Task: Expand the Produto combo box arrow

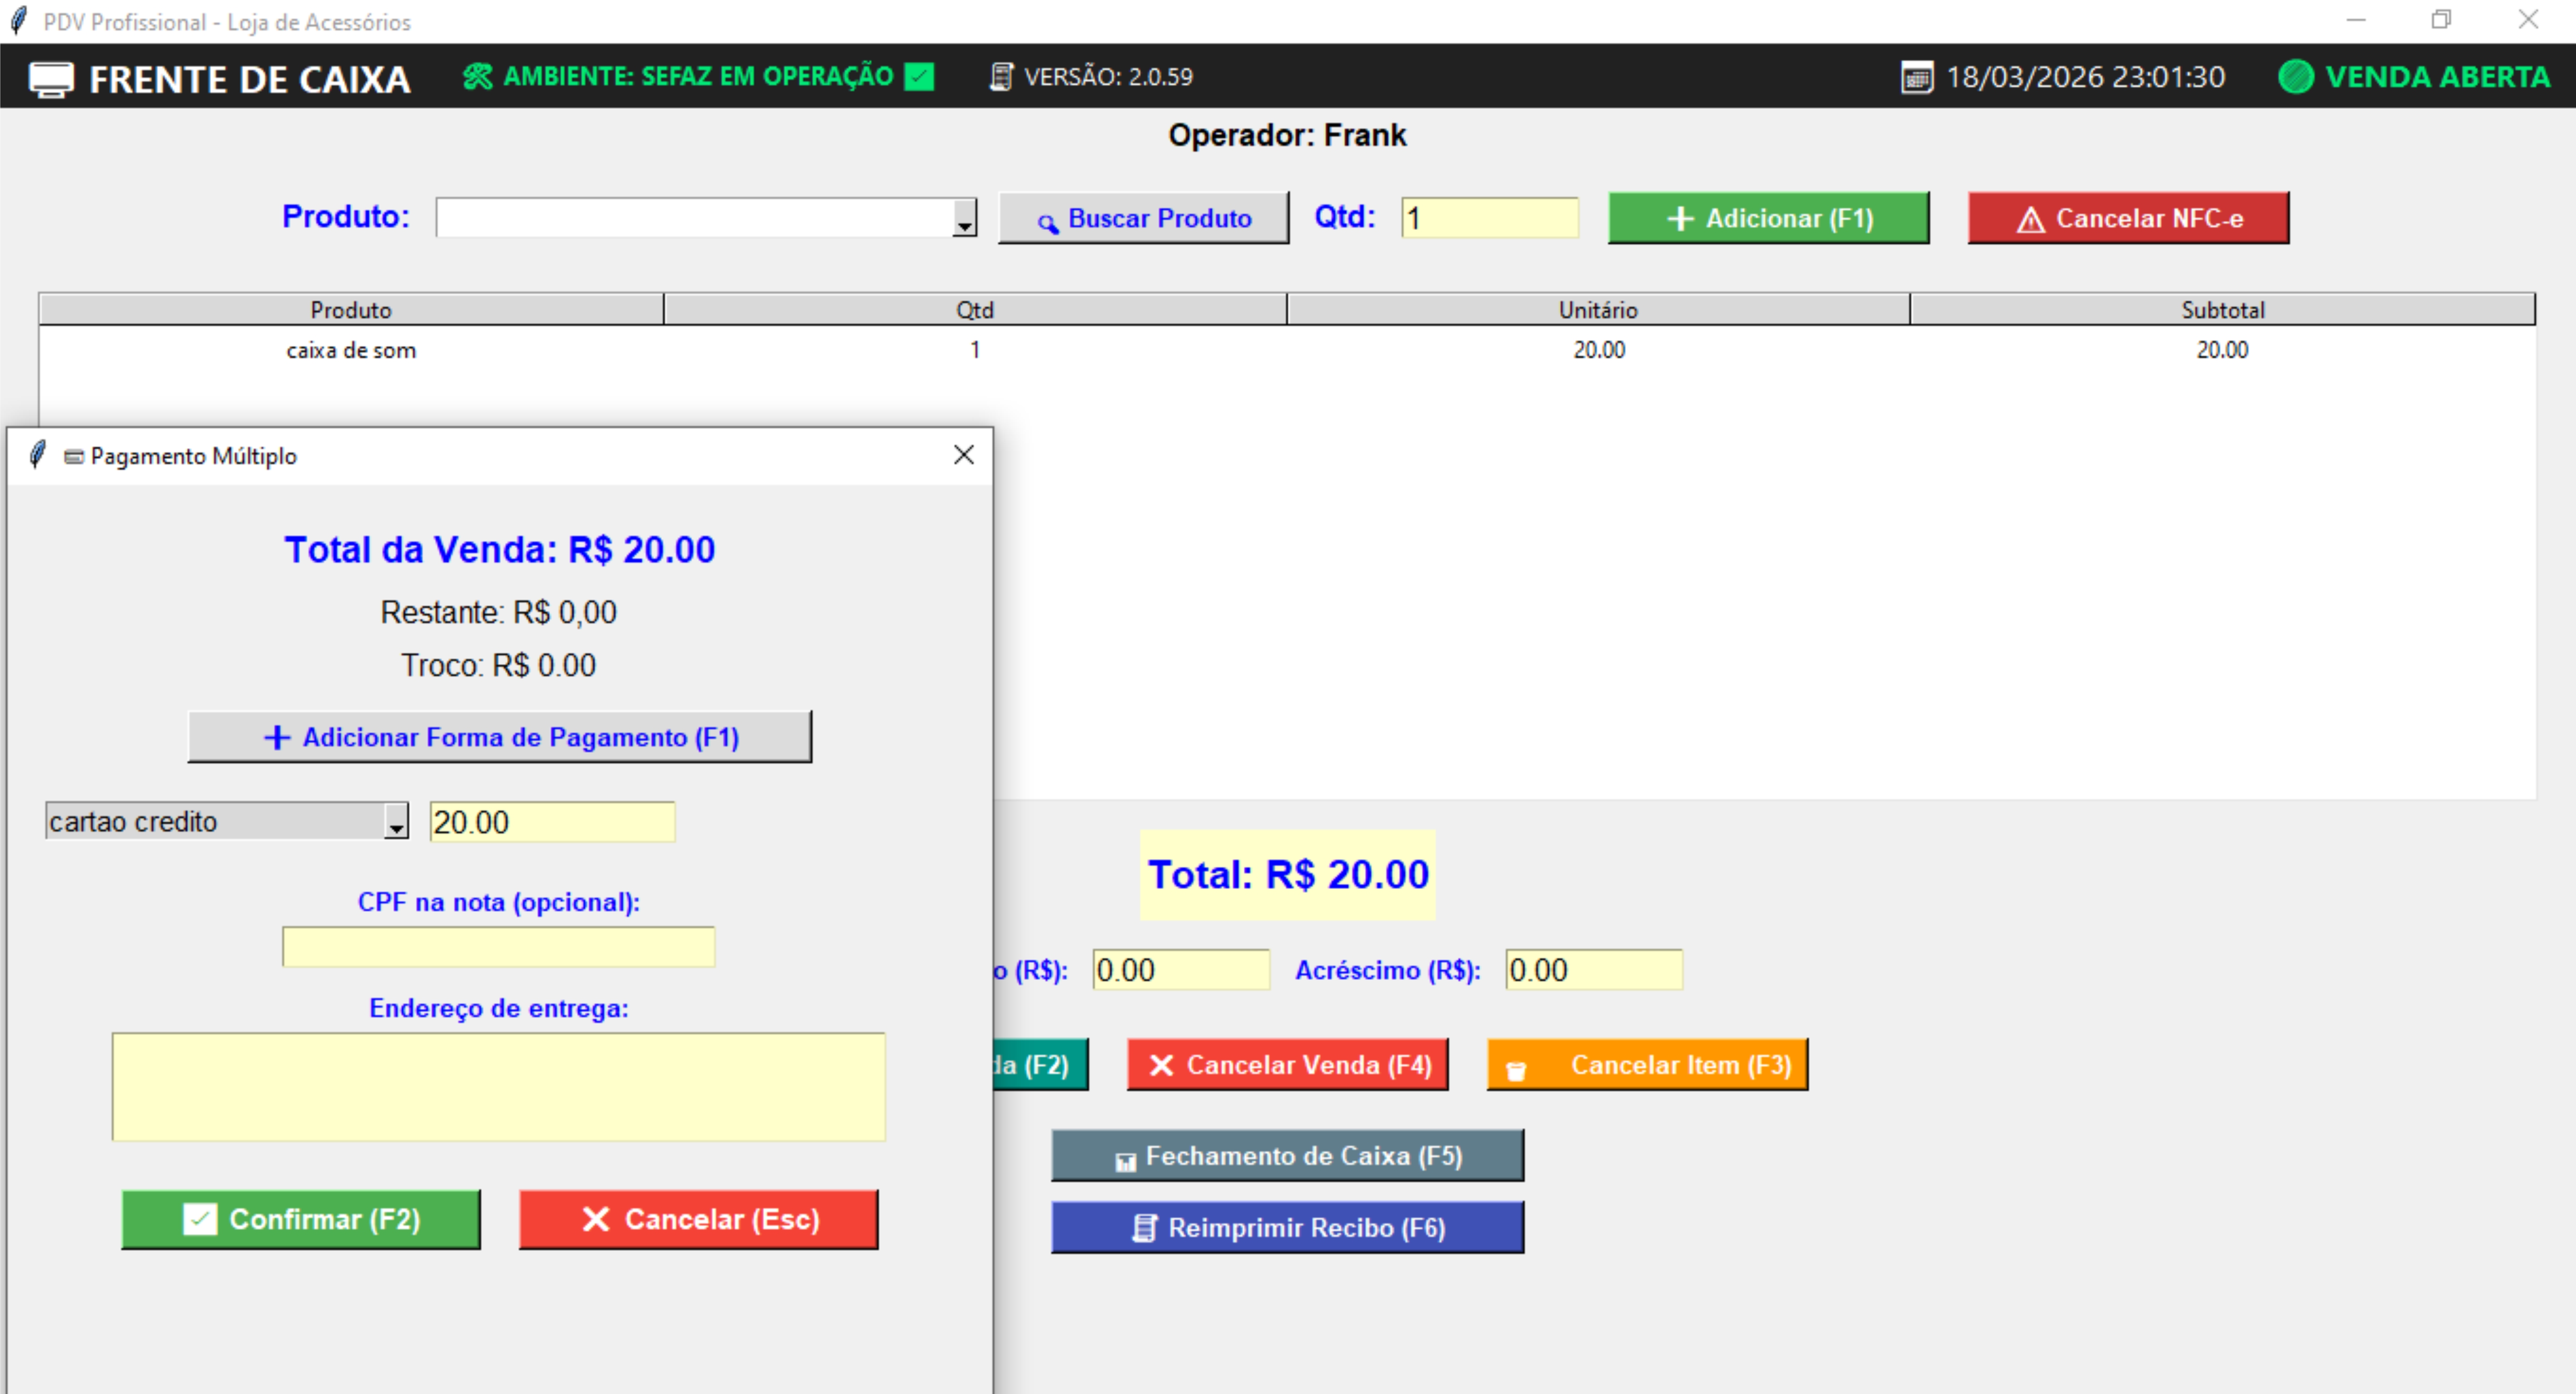Action: 964,219
